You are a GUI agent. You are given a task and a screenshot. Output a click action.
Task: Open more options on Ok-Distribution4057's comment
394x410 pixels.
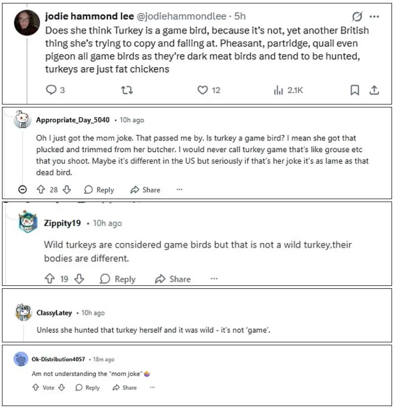(x=153, y=387)
